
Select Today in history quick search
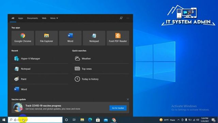click(x=101, y=79)
